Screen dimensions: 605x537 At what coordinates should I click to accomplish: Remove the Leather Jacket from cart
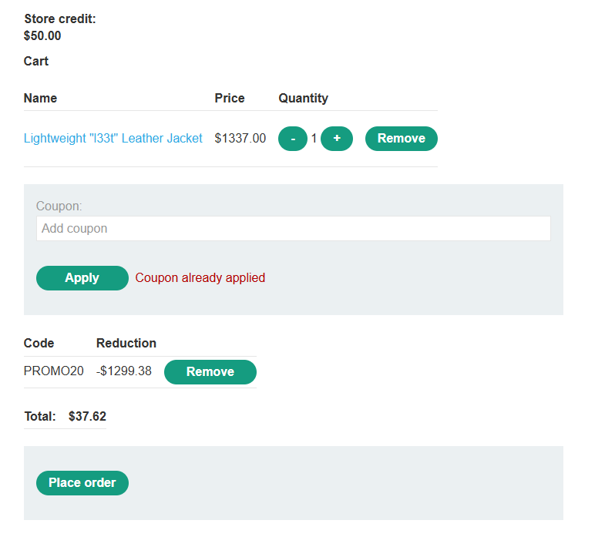(x=401, y=139)
